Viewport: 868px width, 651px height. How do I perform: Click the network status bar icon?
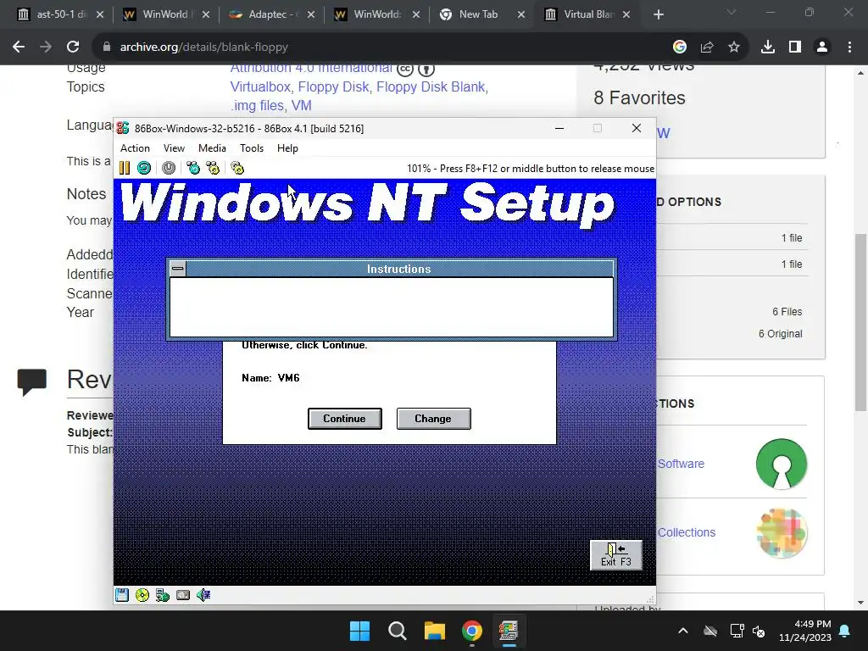point(162,595)
